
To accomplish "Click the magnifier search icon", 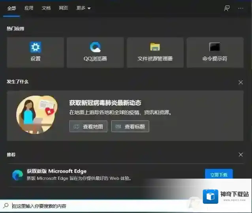I will 6,206.
